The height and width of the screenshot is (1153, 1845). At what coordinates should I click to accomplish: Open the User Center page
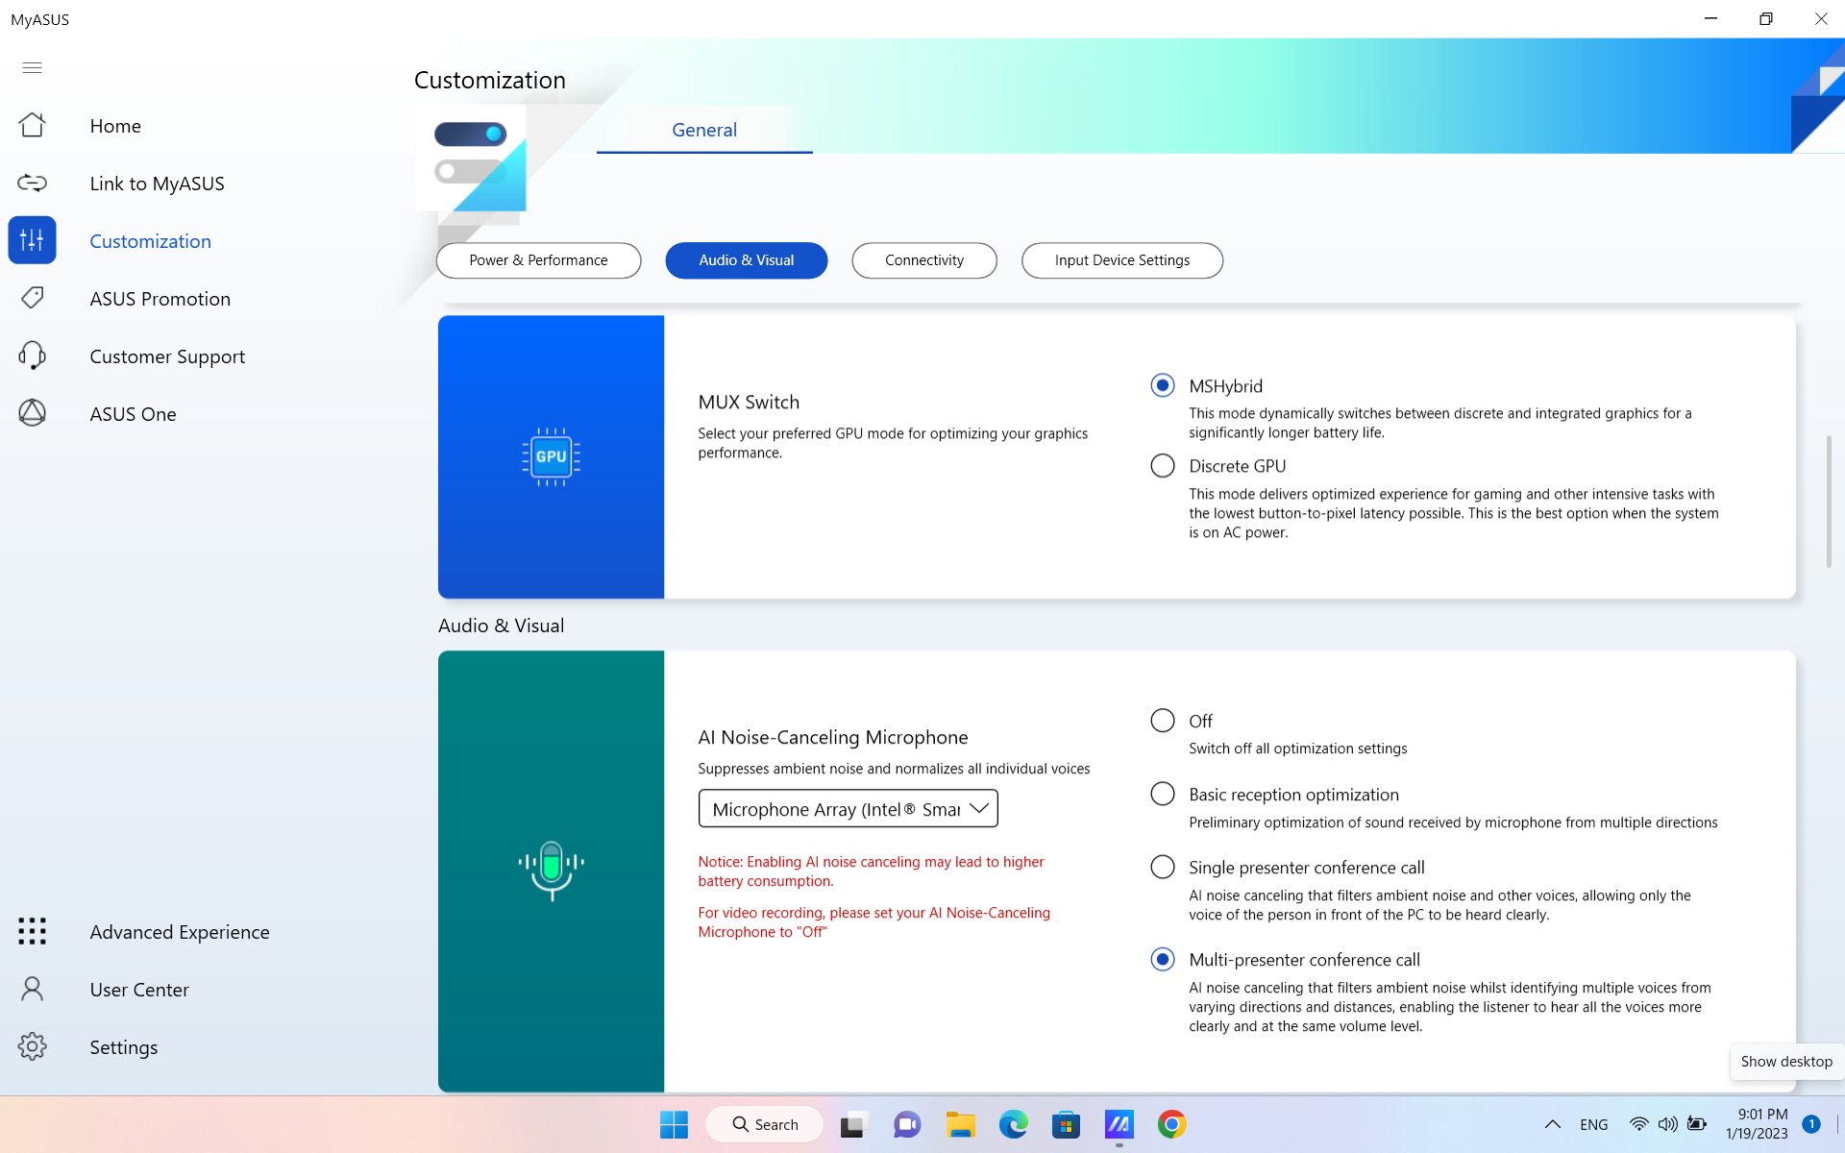[139, 990]
